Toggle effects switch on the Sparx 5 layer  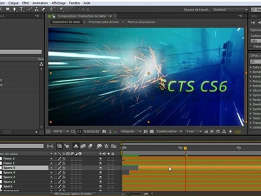pos(64,168)
